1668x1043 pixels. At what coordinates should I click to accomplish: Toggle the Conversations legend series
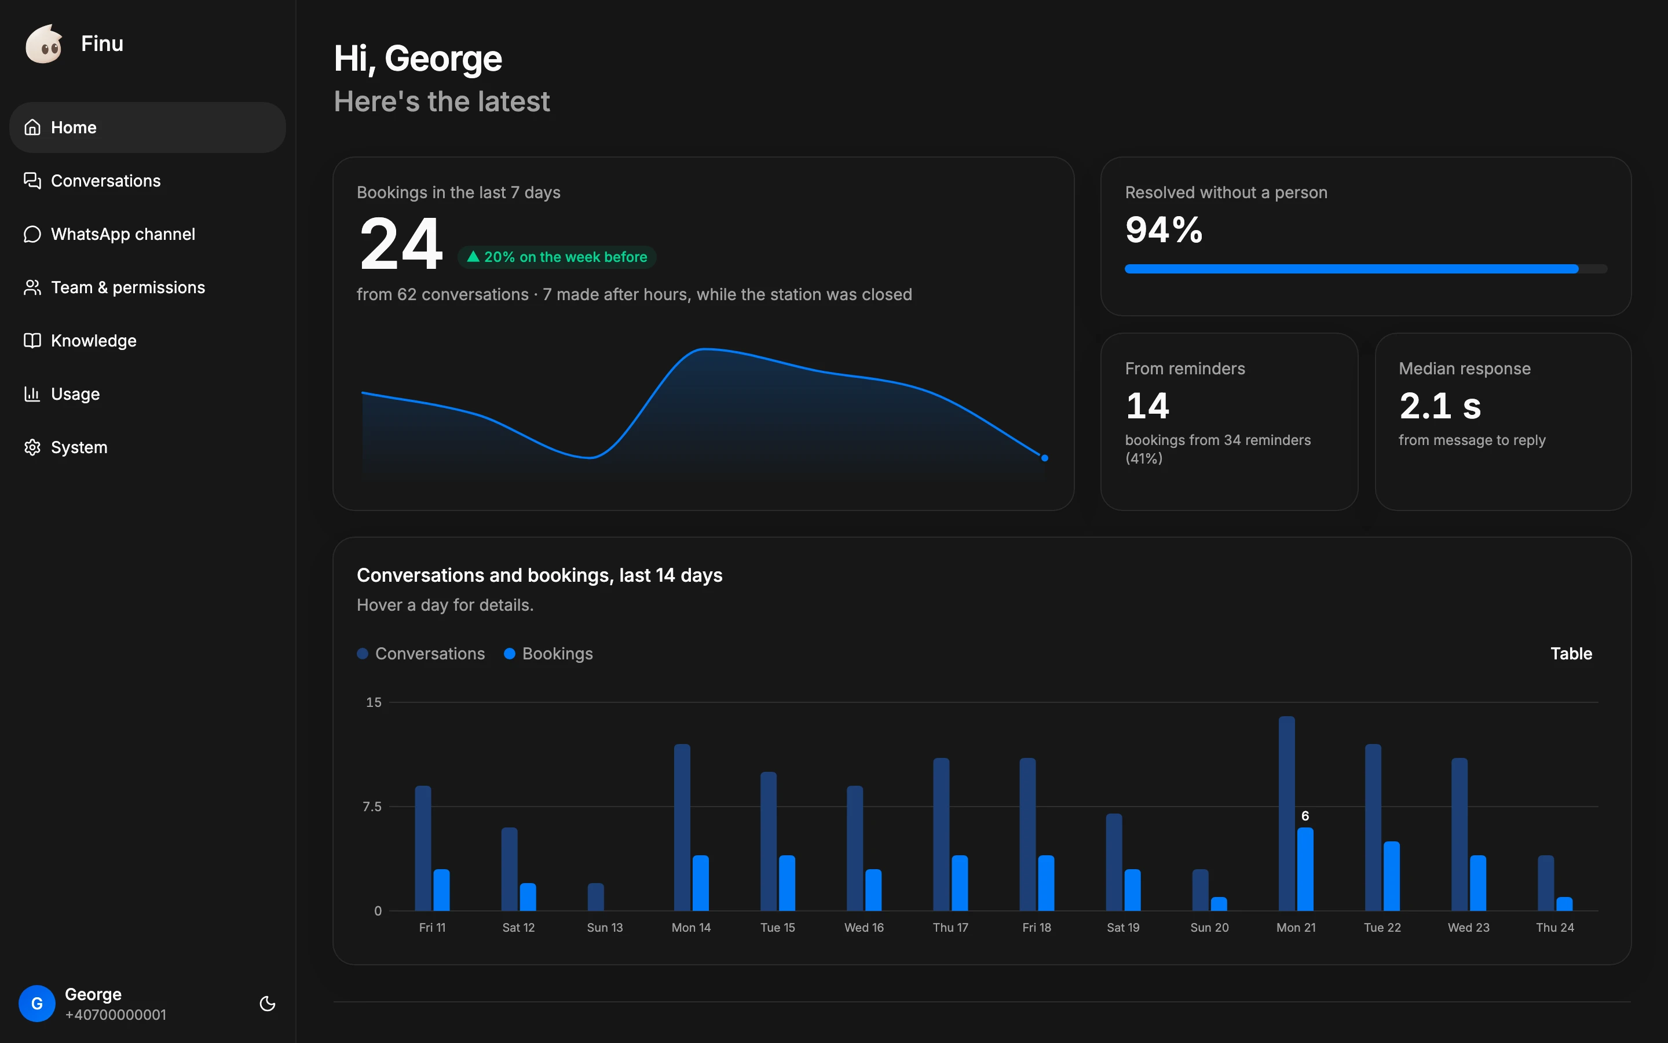(421, 653)
